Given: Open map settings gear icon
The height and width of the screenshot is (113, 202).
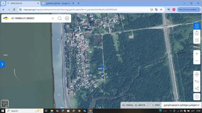Looking at the screenshot, I should point(197,97).
